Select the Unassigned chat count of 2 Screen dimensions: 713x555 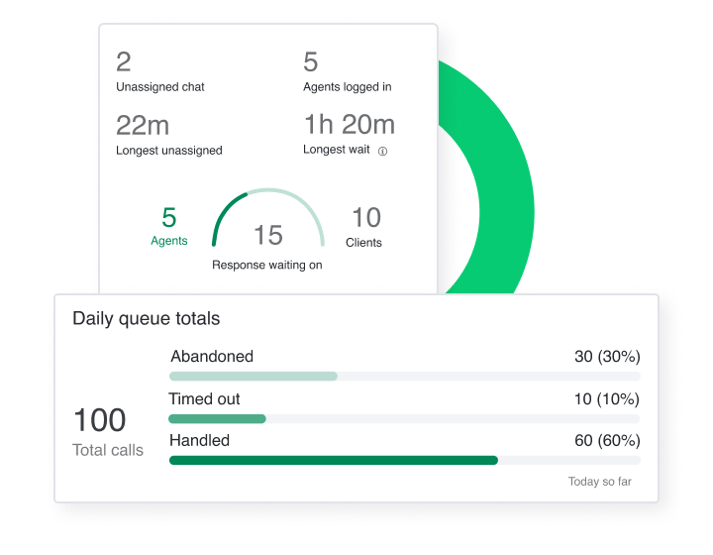coord(124,62)
